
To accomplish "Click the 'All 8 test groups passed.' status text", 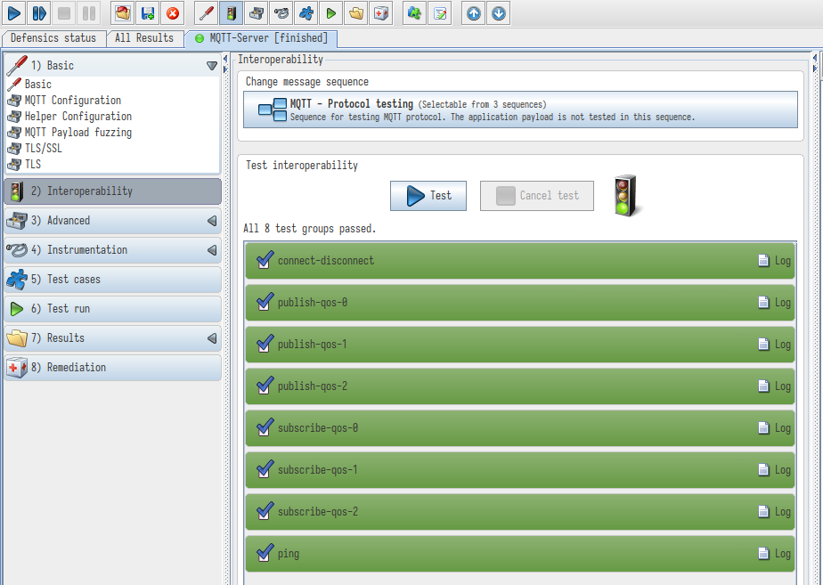I will [310, 228].
